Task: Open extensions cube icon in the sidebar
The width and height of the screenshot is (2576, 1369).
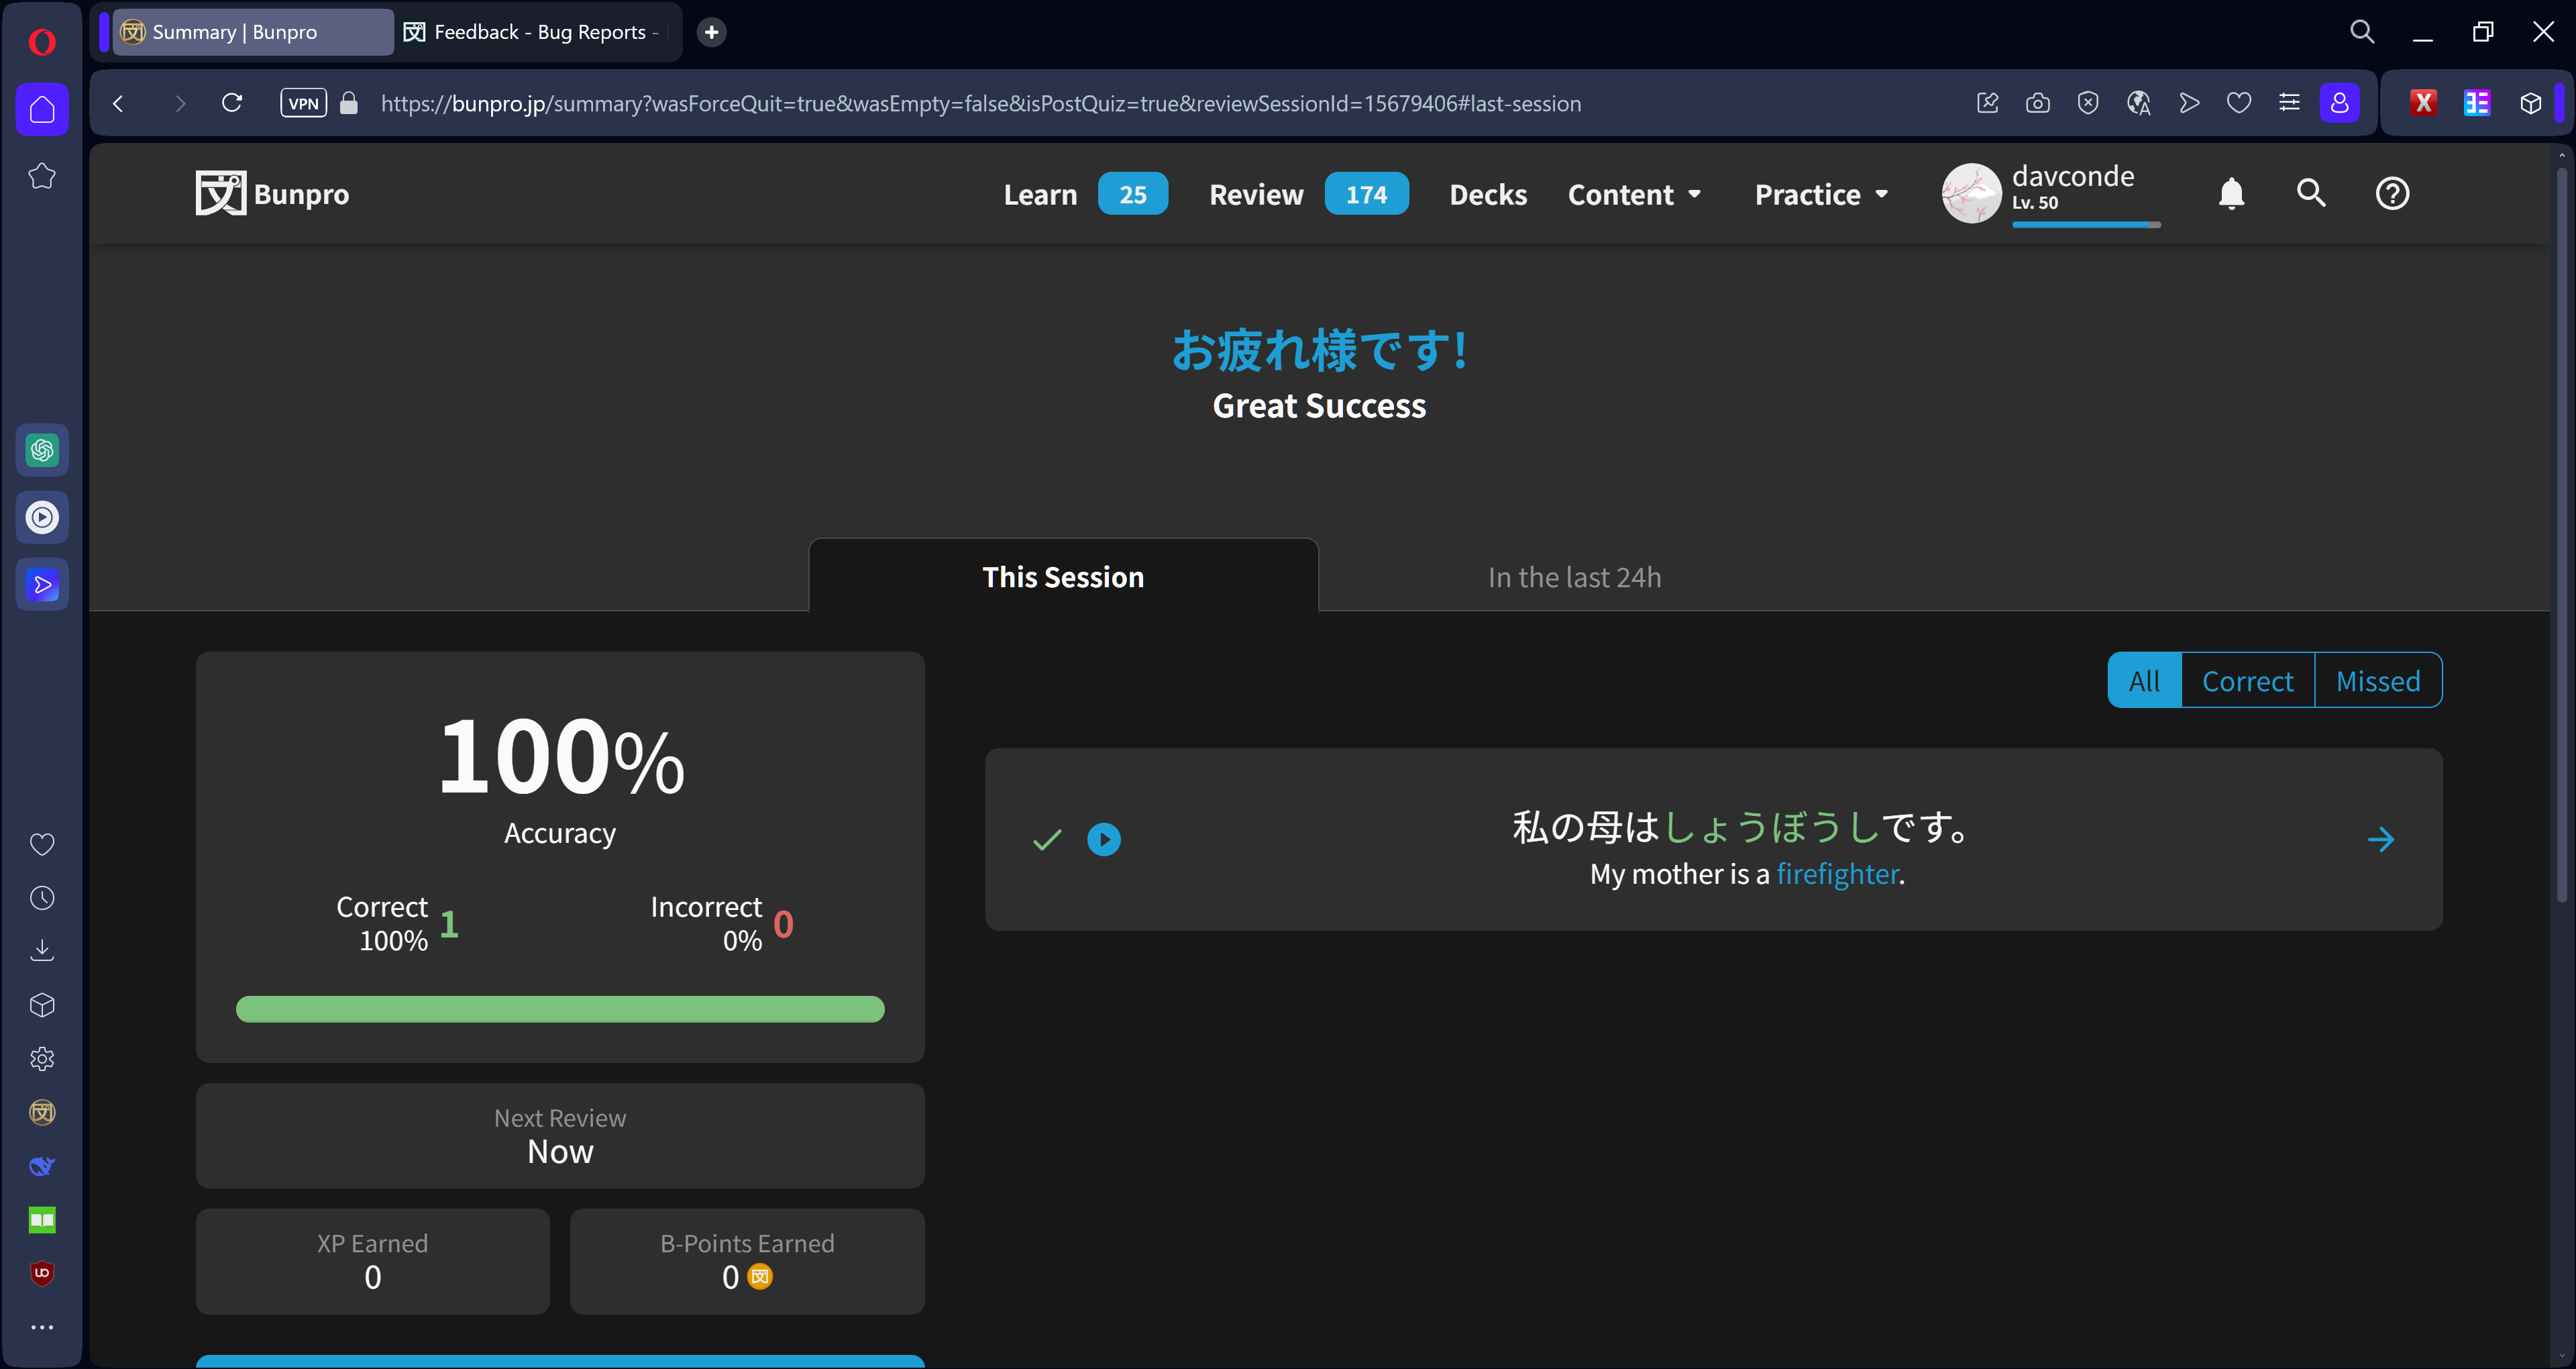Action: coord(42,1005)
